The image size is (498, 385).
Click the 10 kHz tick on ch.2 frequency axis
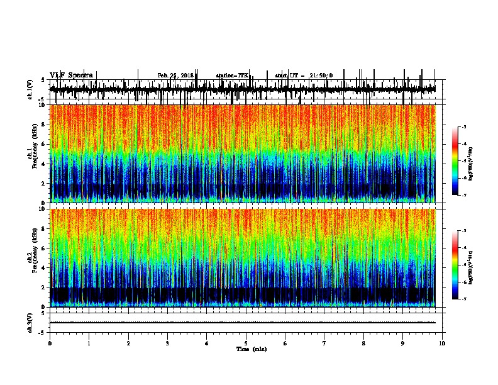click(43, 209)
